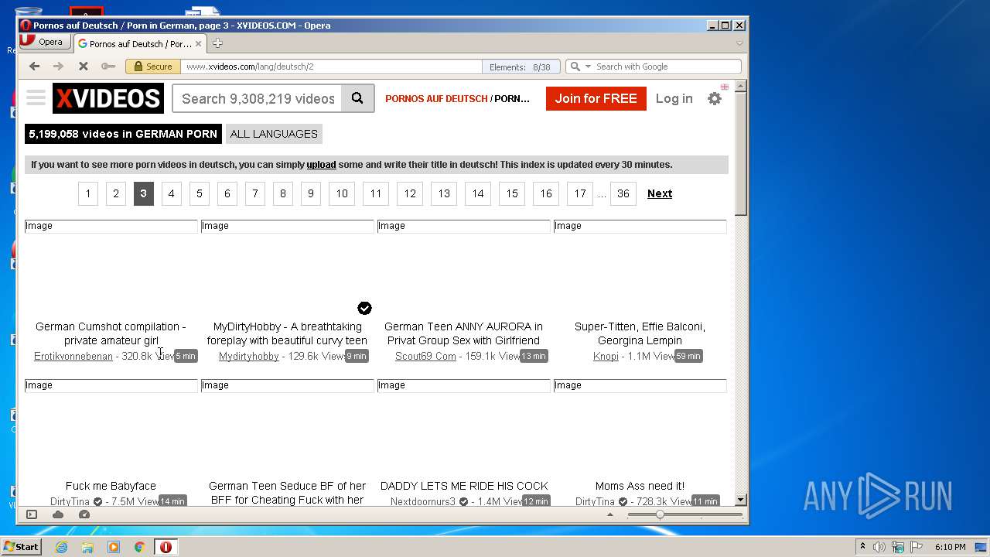
Task: Click the Search with Google field
Action: coord(667,67)
